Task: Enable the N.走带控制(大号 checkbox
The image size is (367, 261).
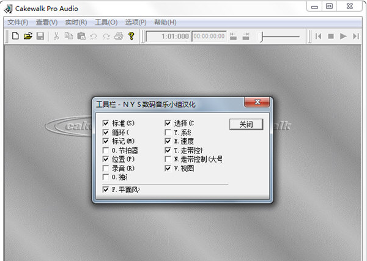Action: tap(168, 160)
